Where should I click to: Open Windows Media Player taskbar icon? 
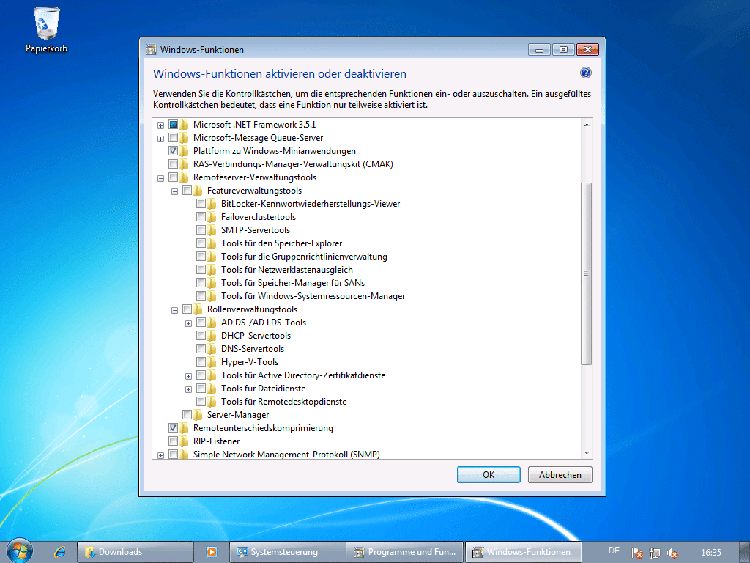pos(212,552)
